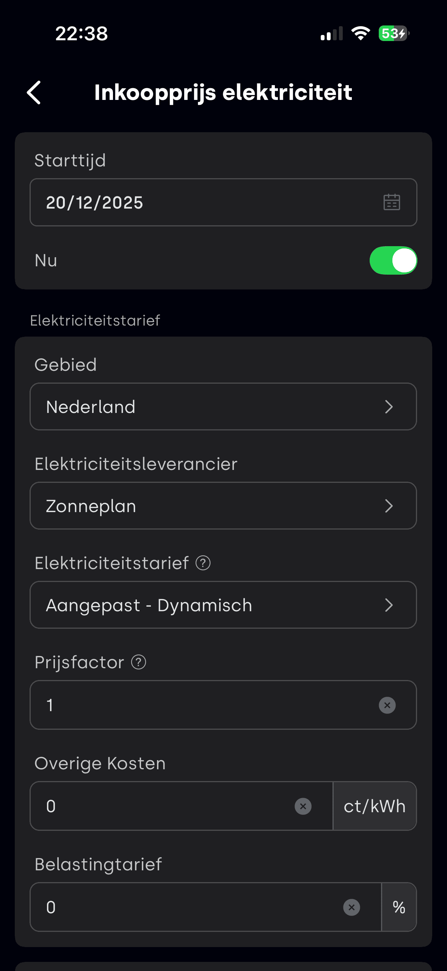Viewport: 447px width, 971px height.
Task: Tap the battery status icon
Action: click(x=394, y=33)
